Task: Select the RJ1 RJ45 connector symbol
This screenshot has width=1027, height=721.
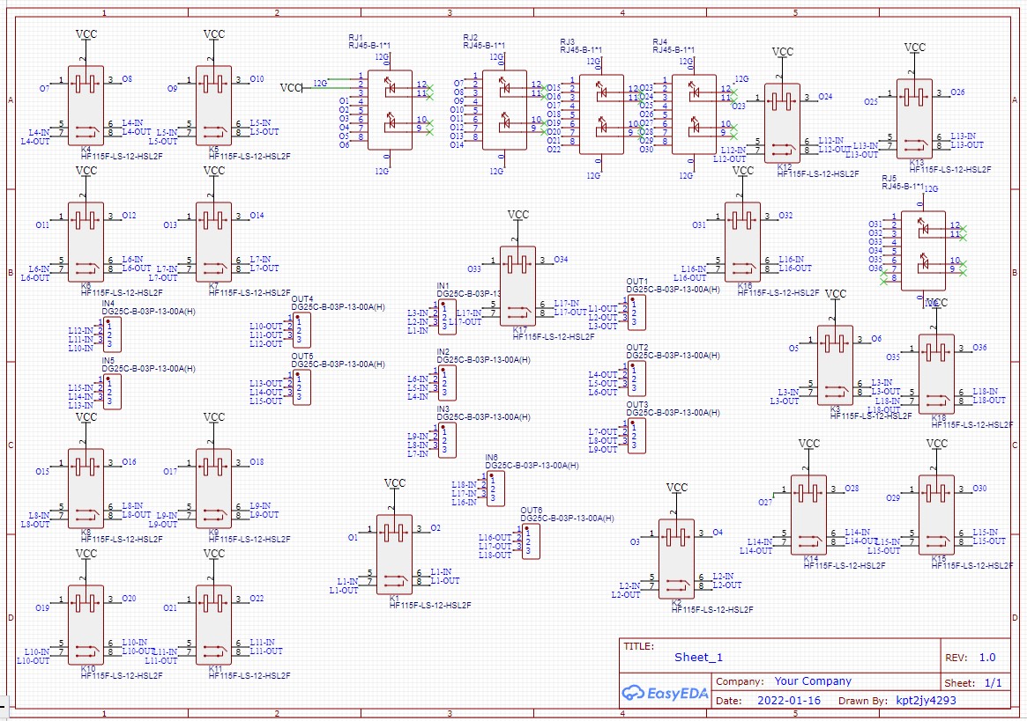Action: (390, 110)
